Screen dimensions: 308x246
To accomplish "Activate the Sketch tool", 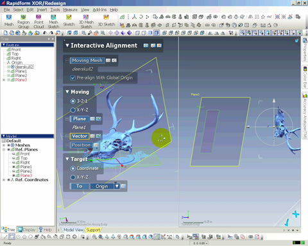I will pos(69,20).
